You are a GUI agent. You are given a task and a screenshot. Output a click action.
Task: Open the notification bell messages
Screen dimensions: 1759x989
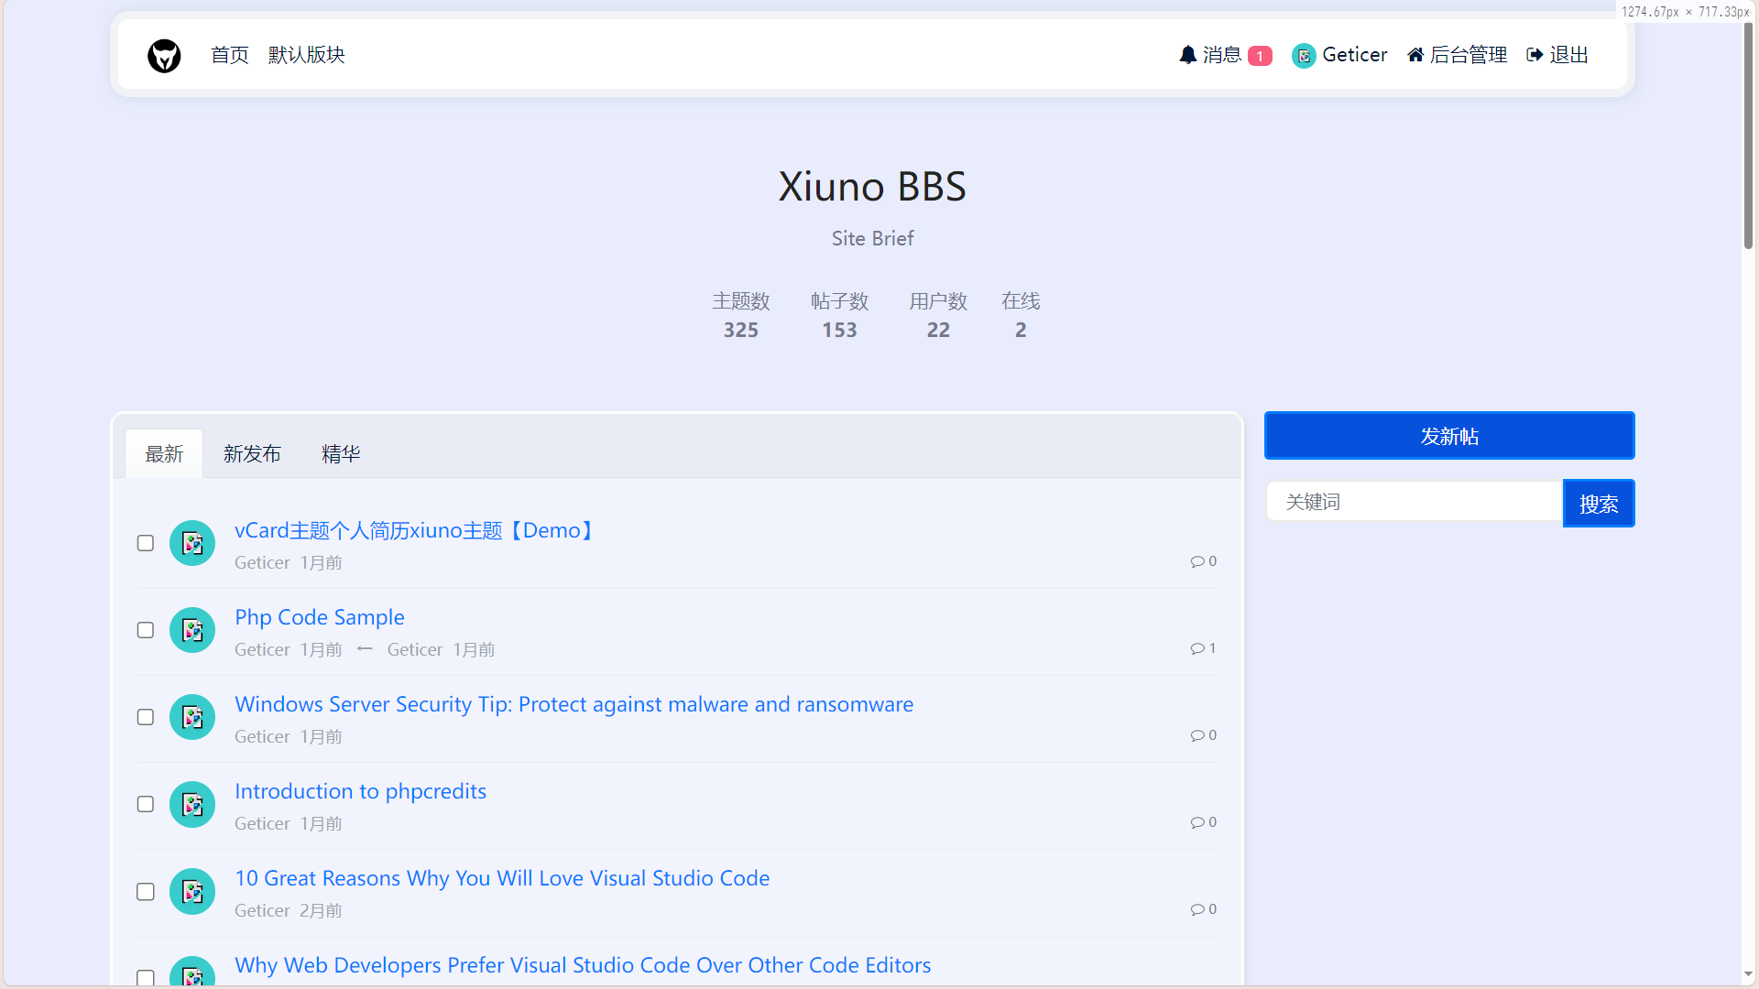click(x=1187, y=55)
